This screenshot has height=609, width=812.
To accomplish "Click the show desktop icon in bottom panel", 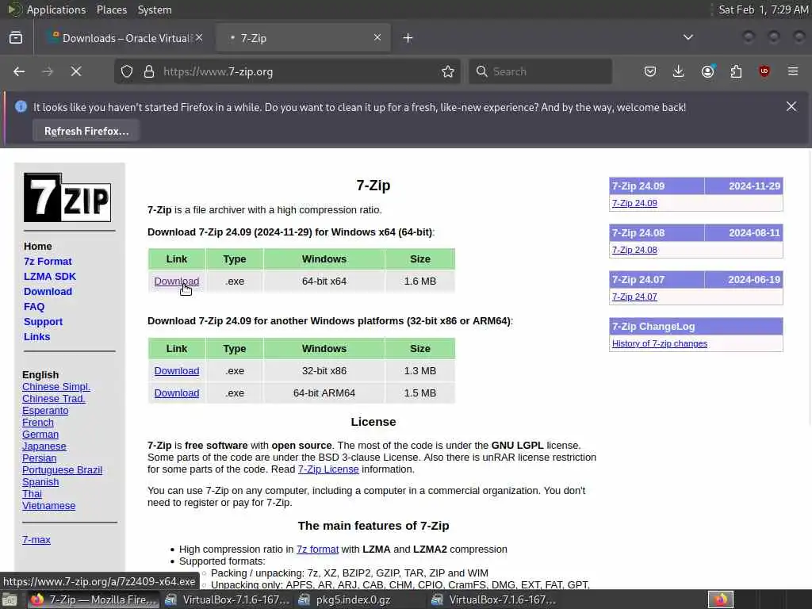I will [10, 600].
